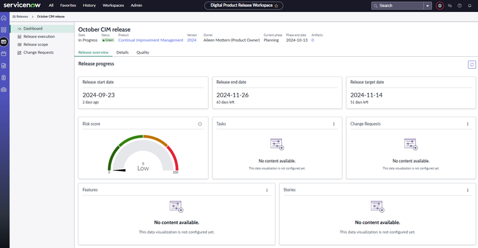
Task: Click into the Search input field
Action: (397, 6)
